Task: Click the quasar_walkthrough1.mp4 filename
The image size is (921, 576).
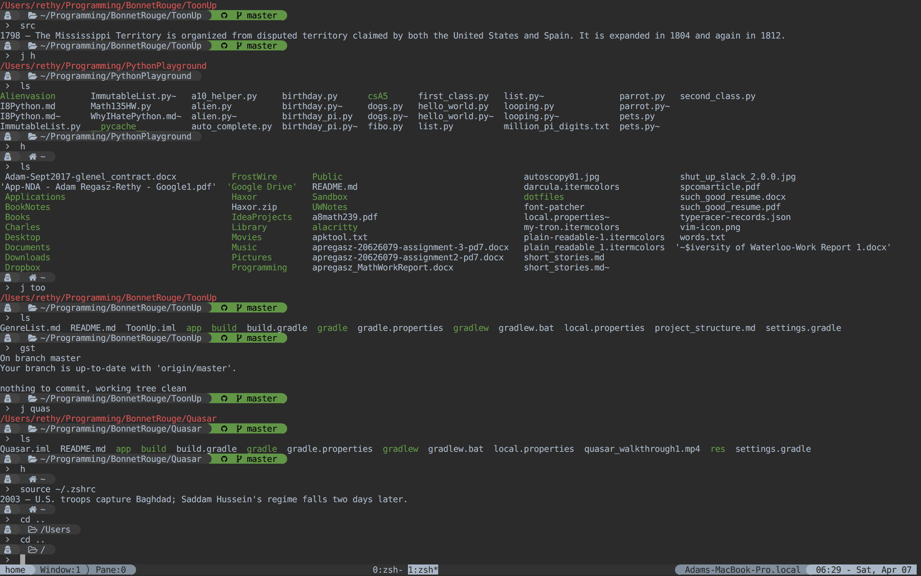Action: coord(642,449)
